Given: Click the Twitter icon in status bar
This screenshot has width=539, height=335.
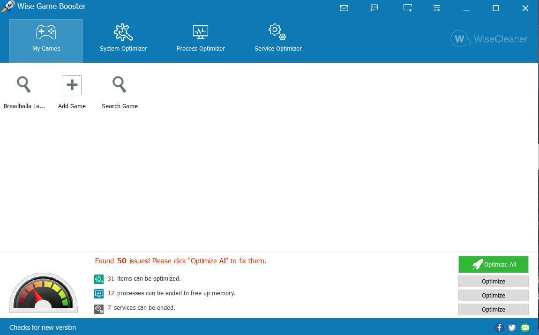Looking at the screenshot, I should [512, 328].
